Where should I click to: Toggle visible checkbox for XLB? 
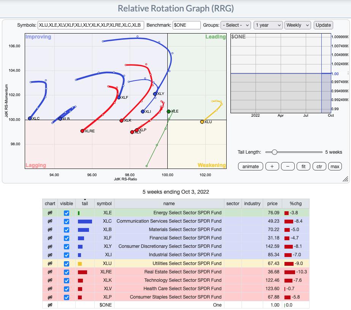tap(67, 230)
